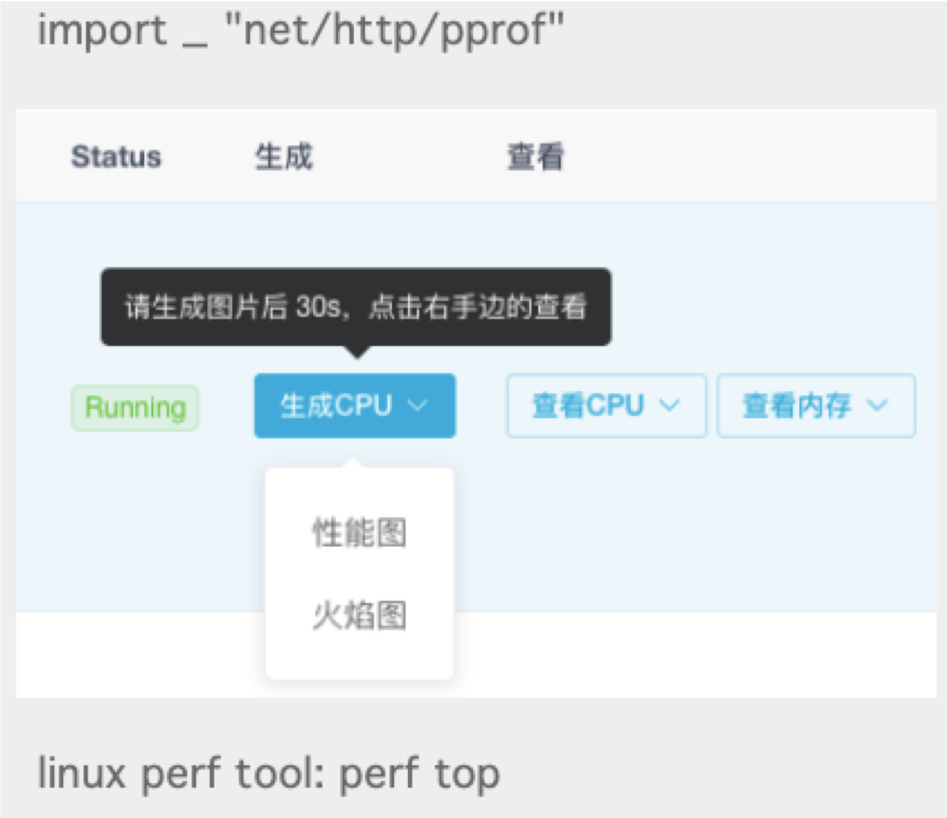947x818 pixels.
Task: Click the green Running status badge
Action: [135, 408]
